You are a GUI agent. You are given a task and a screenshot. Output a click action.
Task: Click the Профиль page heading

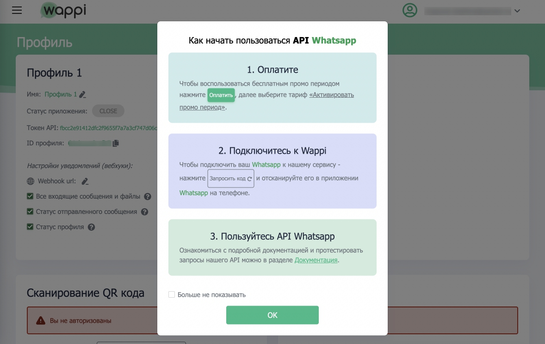[x=44, y=43]
